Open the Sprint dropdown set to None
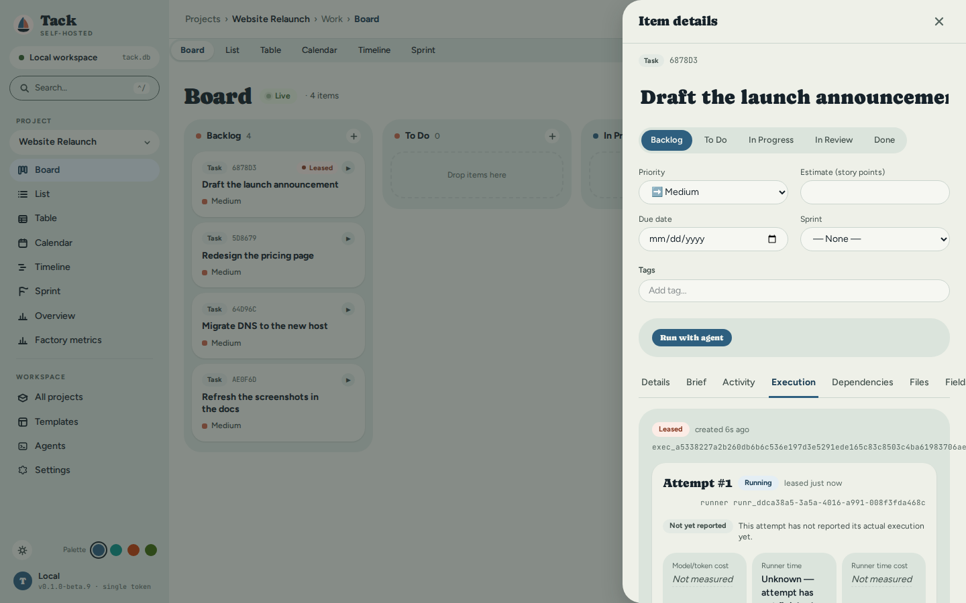 click(875, 239)
